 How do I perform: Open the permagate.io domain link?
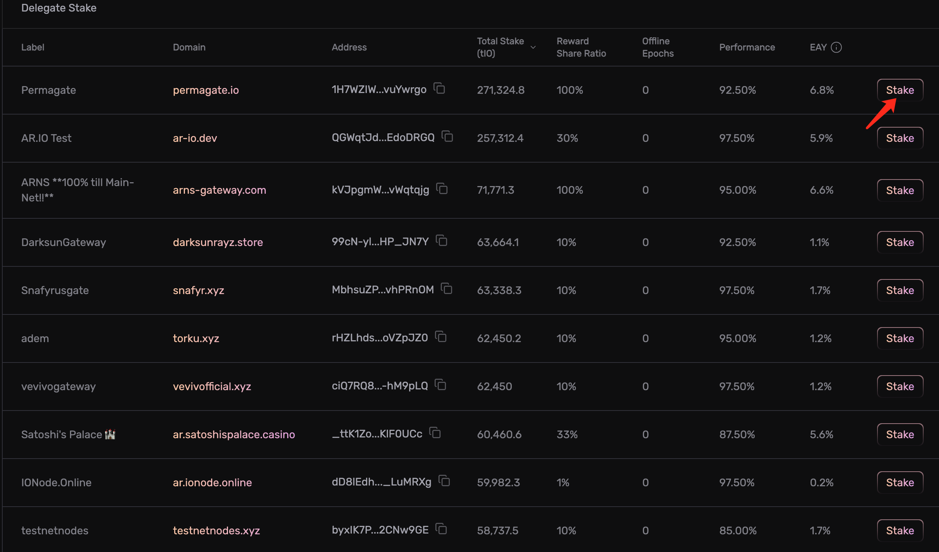coord(206,90)
